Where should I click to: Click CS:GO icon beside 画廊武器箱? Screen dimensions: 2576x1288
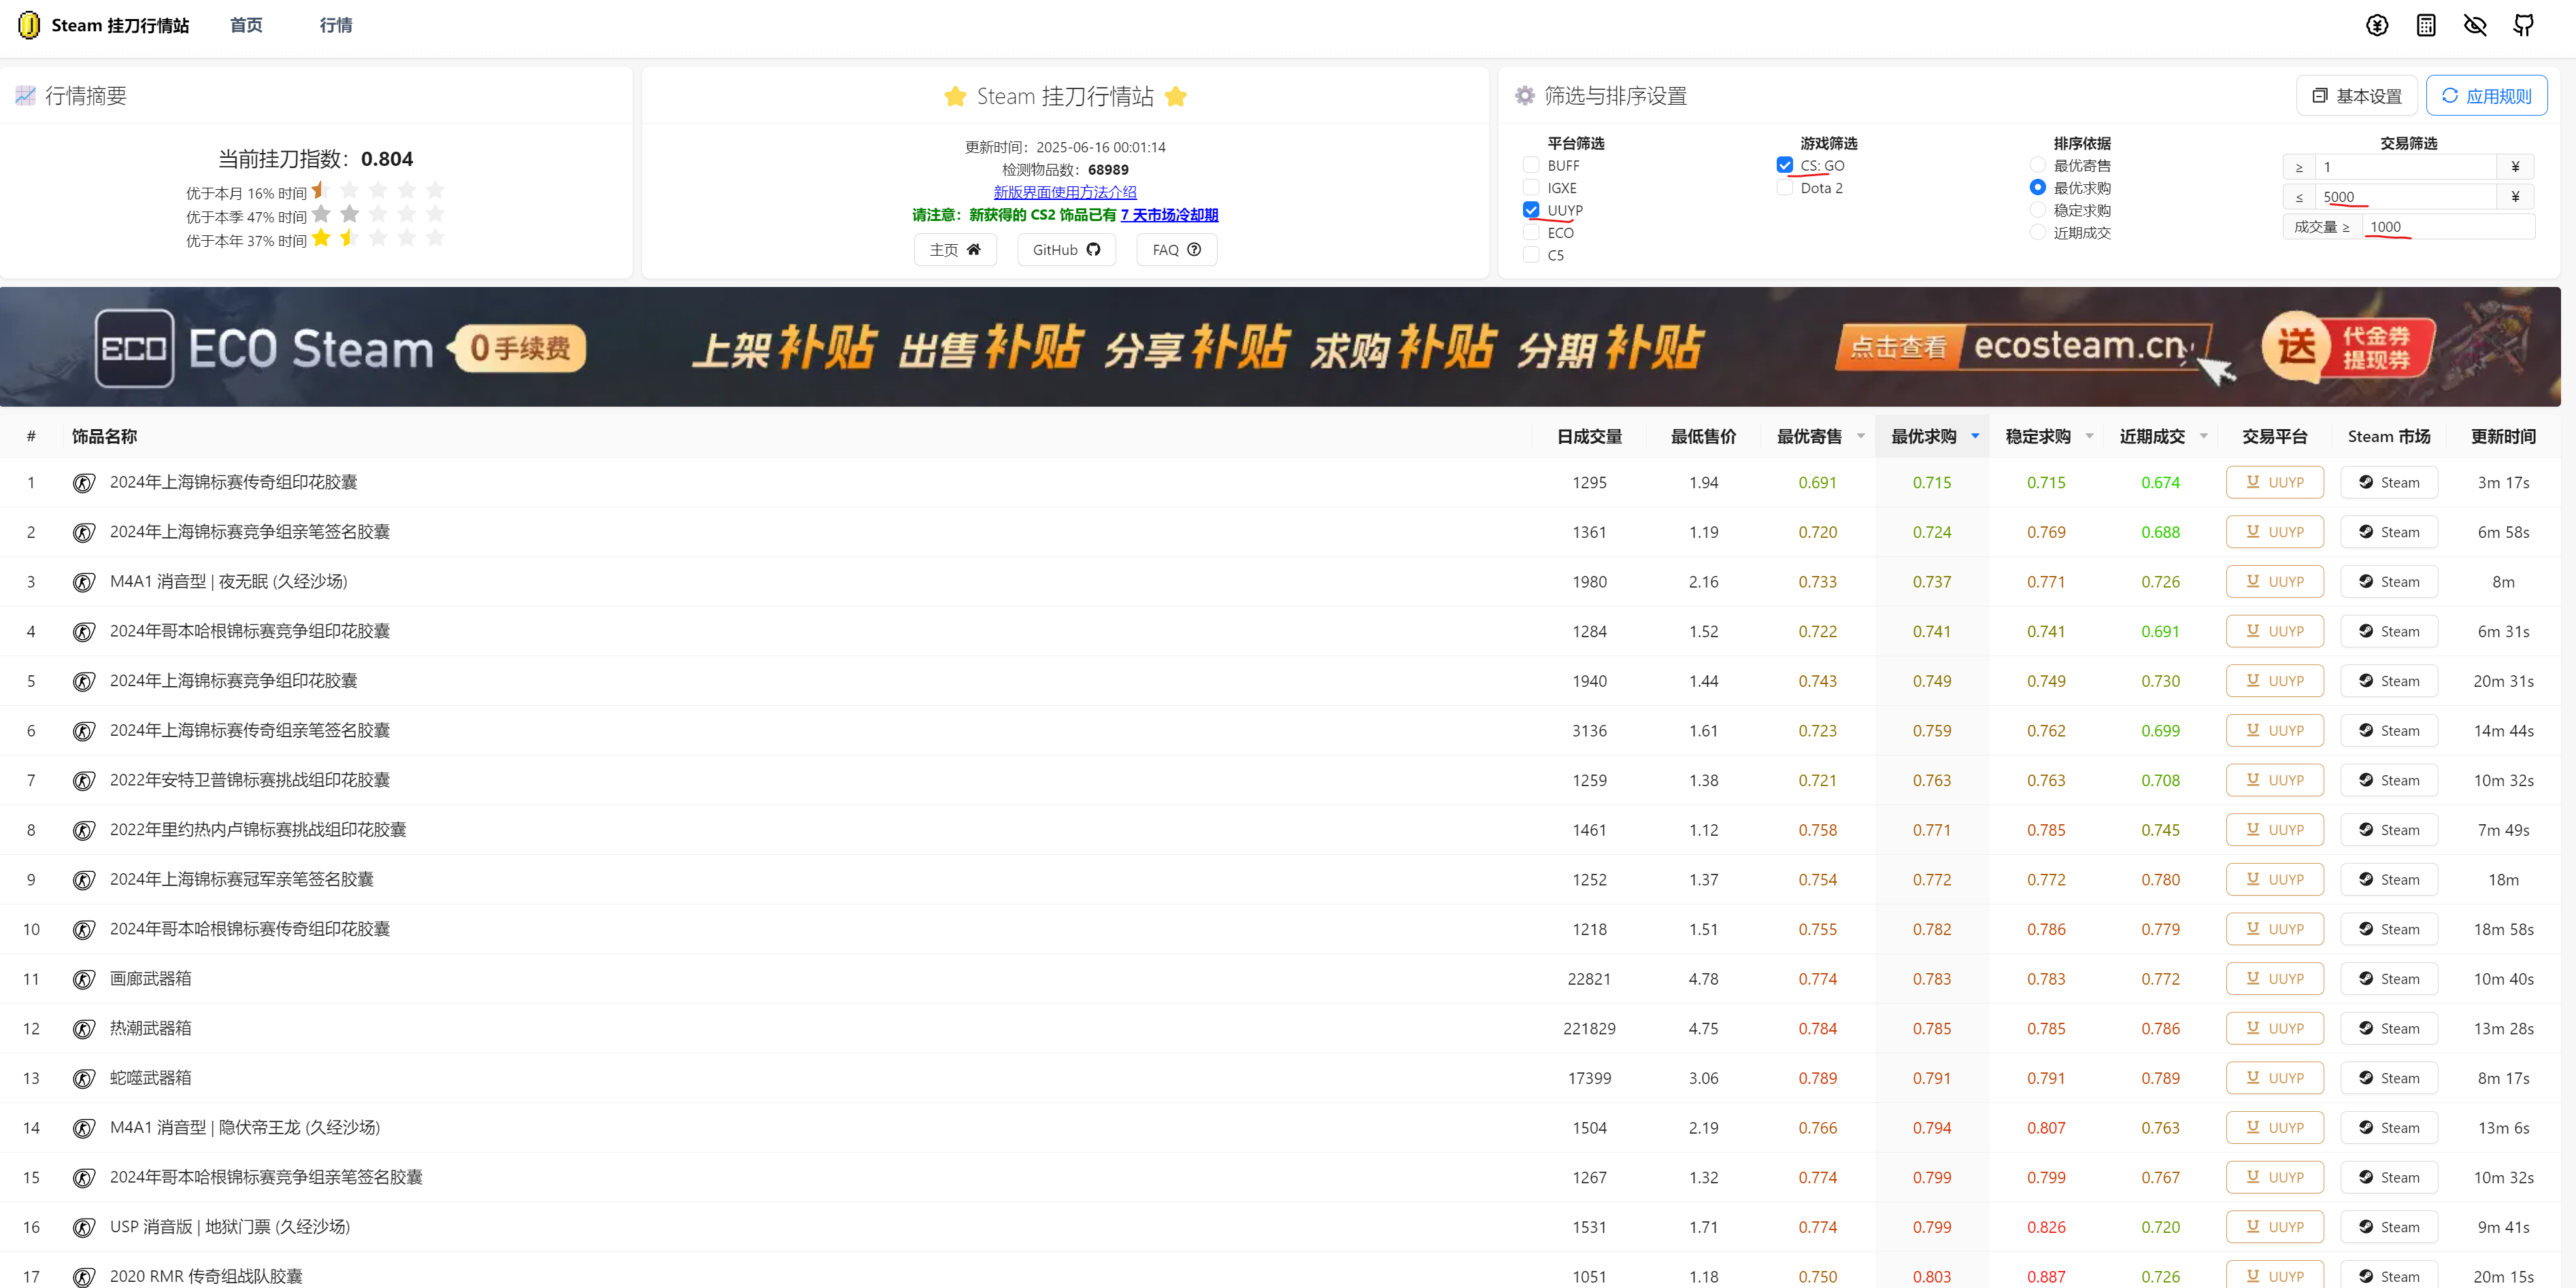coord(84,979)
